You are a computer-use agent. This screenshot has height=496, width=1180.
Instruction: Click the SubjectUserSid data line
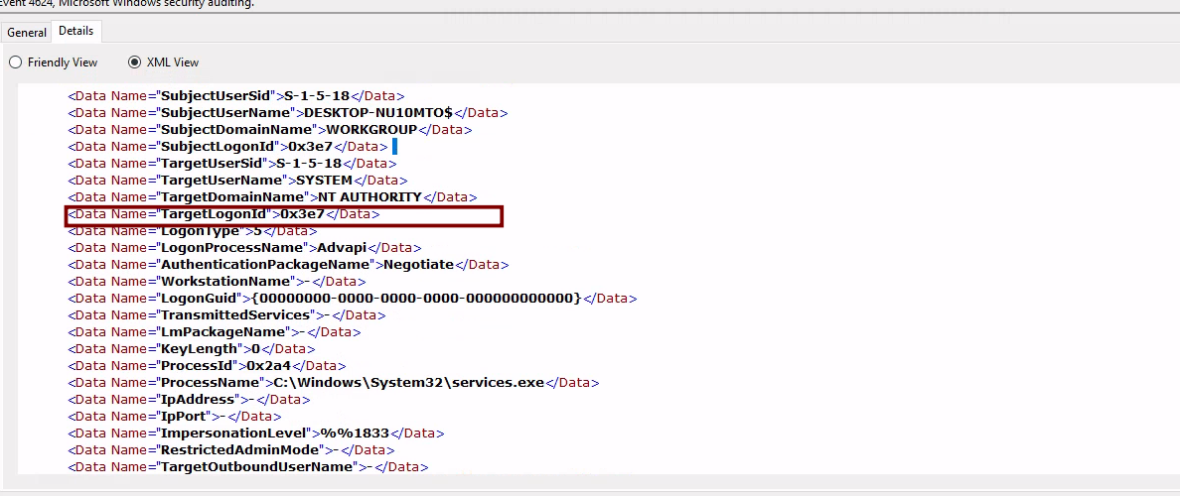pos(235,96)
